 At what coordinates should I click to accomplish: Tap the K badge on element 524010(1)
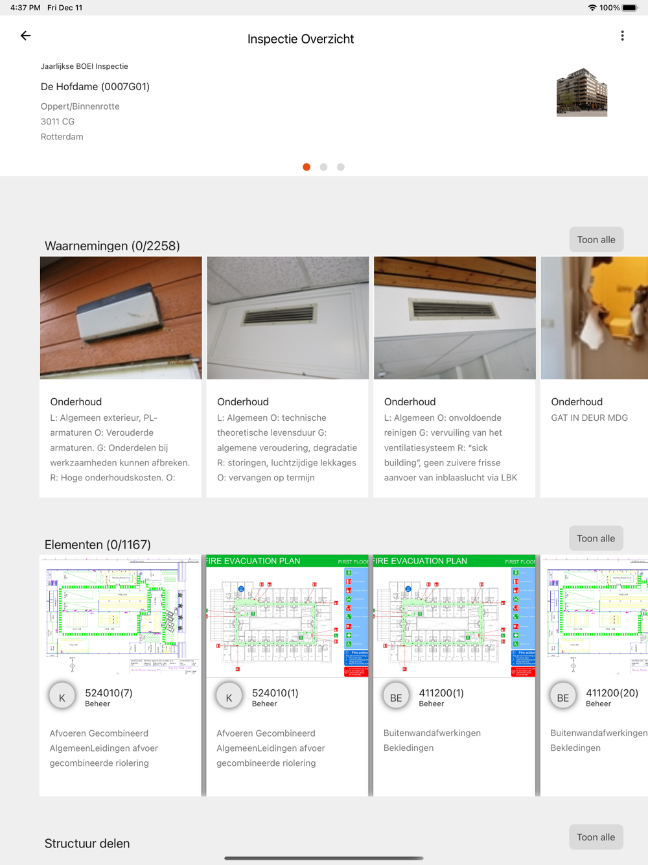pyautogui.click(x=229, y=697)
